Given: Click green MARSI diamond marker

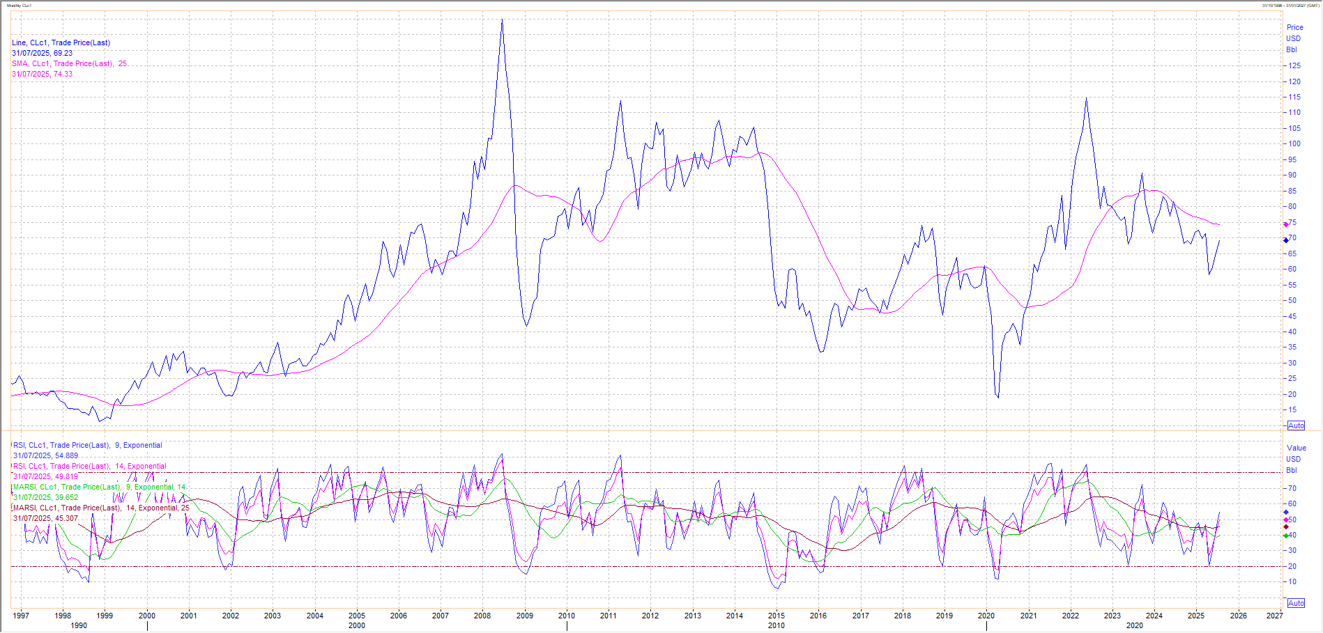Looking at the screenshot, I should pyautogui.click(x=1286, y=536).
